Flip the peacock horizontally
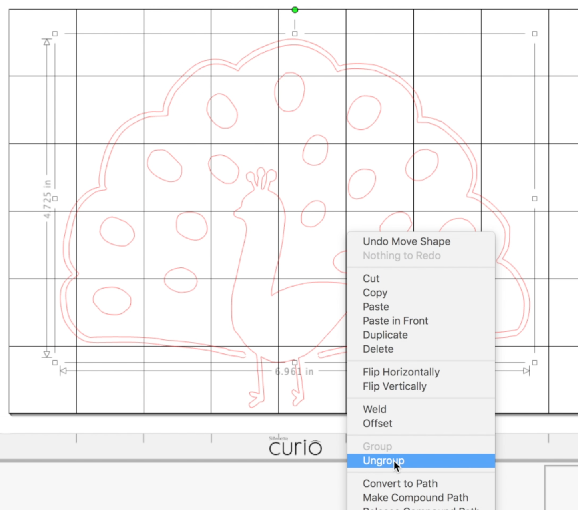The image size is (578, 510). coord(401,372)
